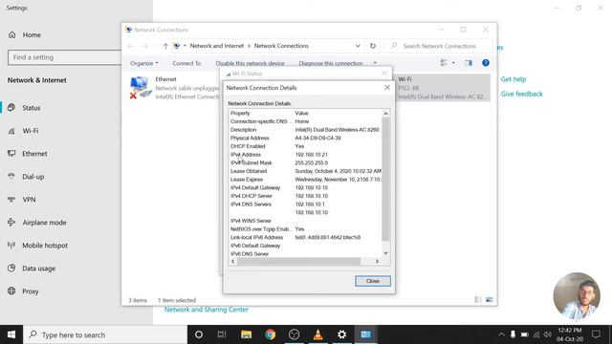This screenshot has width=612, height=344.
Task: Click scroll down arrow in details list
Action: pos(385,253)
